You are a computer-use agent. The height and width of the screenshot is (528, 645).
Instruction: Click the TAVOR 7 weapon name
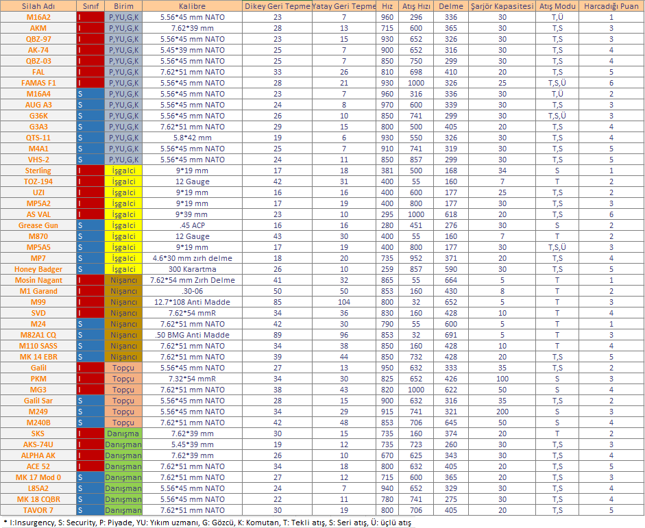pos(38,510)
